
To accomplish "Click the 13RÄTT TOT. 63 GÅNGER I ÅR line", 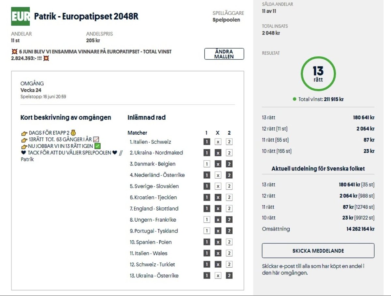I will pos(60,140).
